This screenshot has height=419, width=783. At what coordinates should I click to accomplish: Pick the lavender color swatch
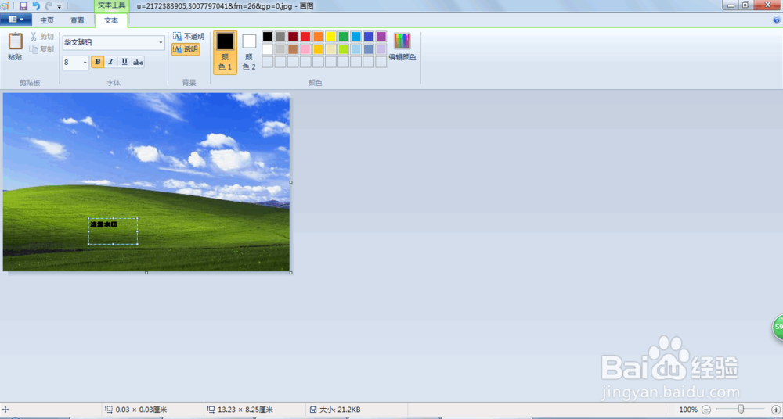point(381,49)
